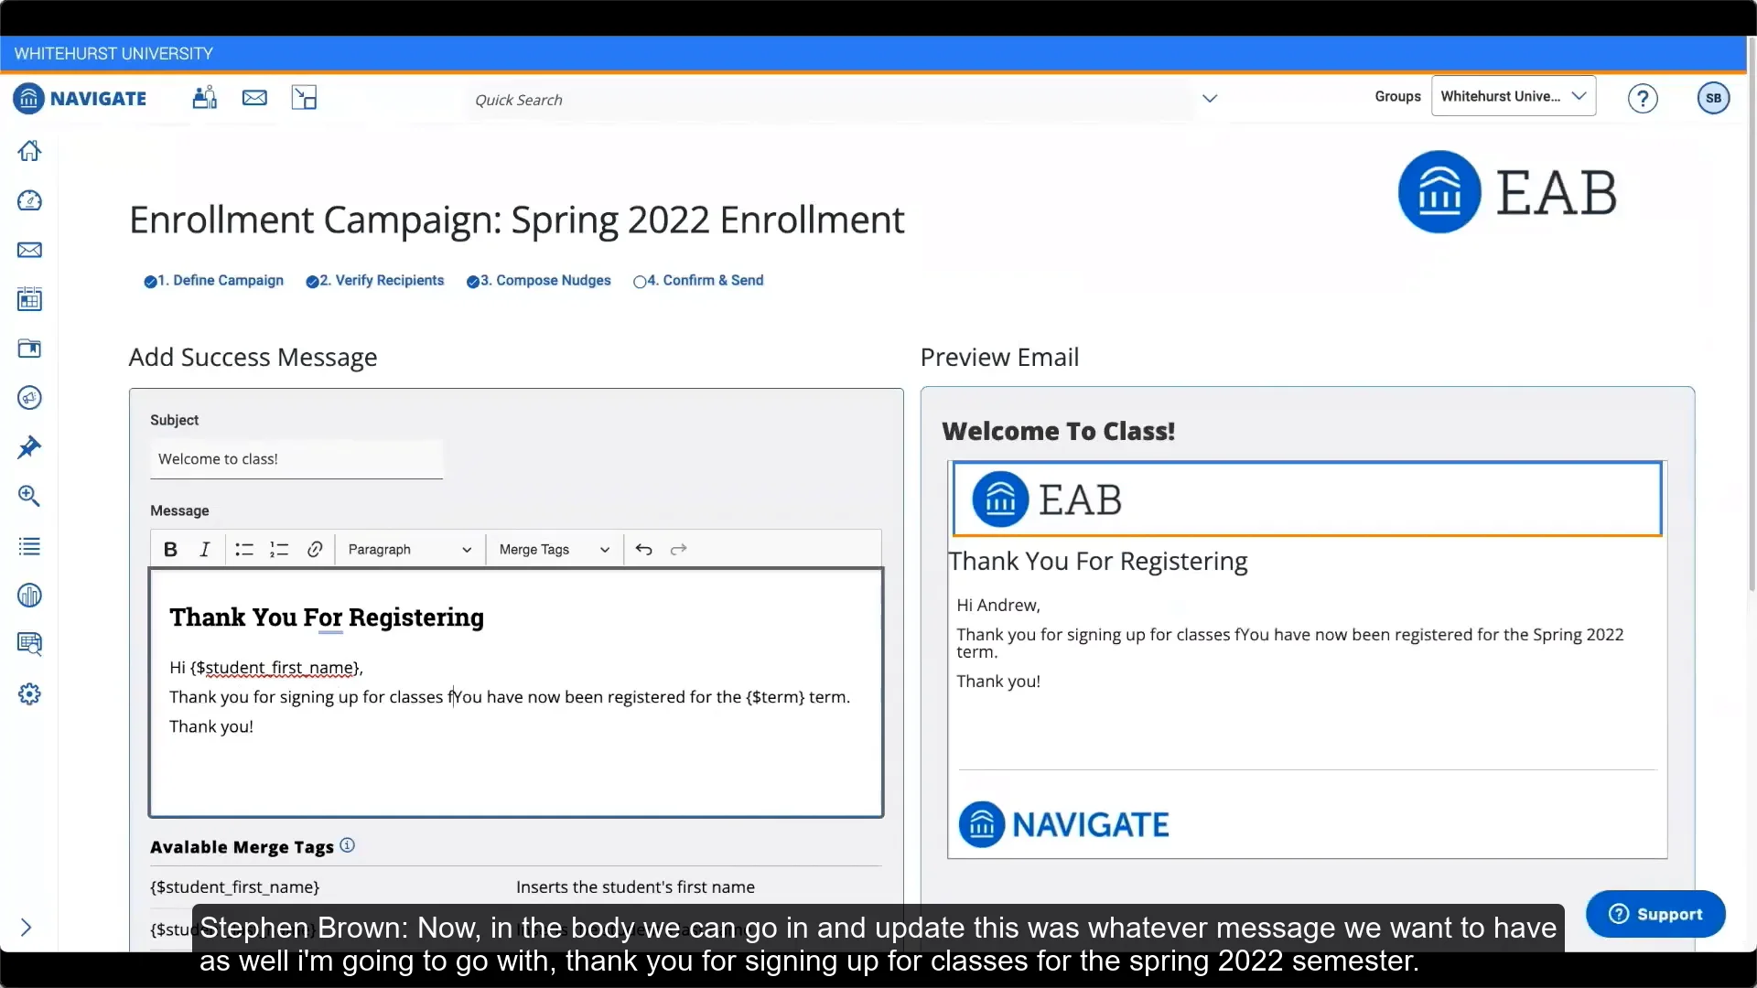1757x988 pixels.
Task: Click 'Inserts the student's first name' description
Action: pyautogui.click(x=635, y=886)
